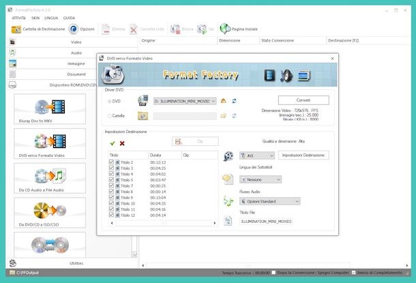Uncheck Titolo 10 checkbox
This screenshot has height=283, width=416.
pos(111,203)
